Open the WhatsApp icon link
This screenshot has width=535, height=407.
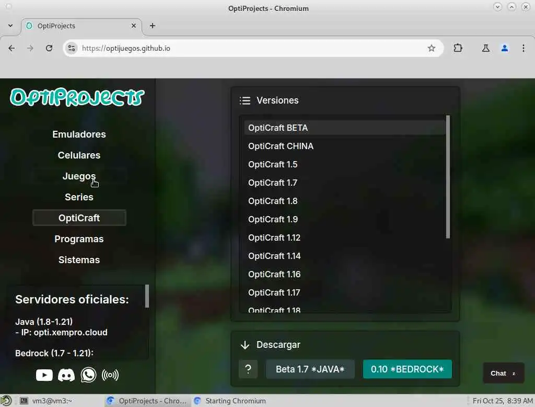(x=88, y=375)
